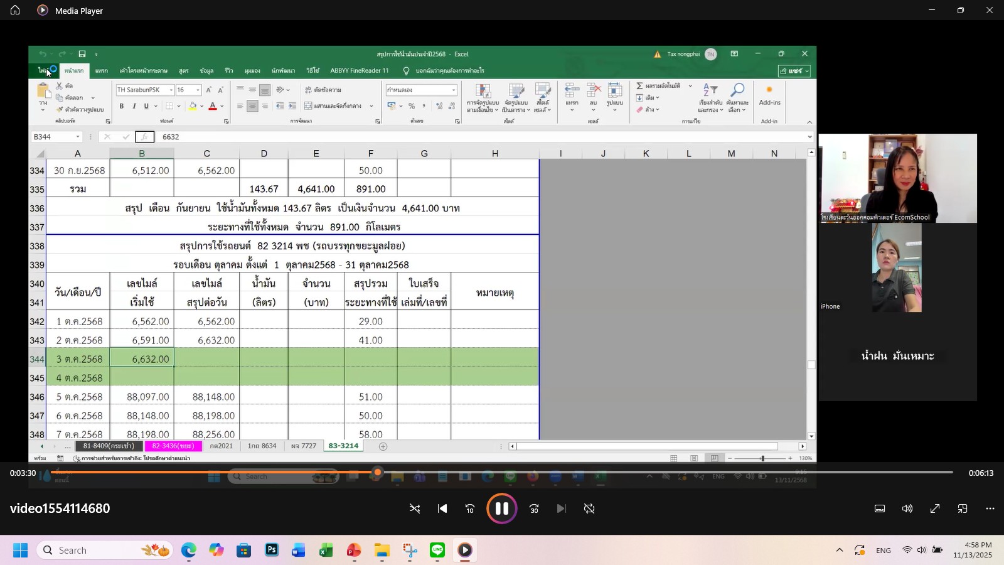Screen dimensions: 1004x565
Task: Skip back 10 seconds in the video
Action: [x=470, y=508]
